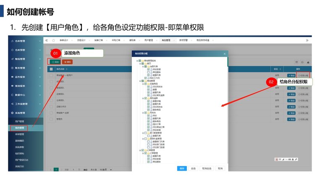Click the 保存 button in the dialog
This screenshot has width=315, height=177.
(181, 168)
